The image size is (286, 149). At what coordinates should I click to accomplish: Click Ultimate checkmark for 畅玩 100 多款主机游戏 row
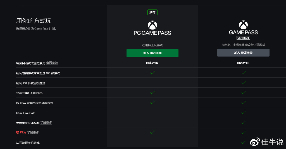[244, 83]
